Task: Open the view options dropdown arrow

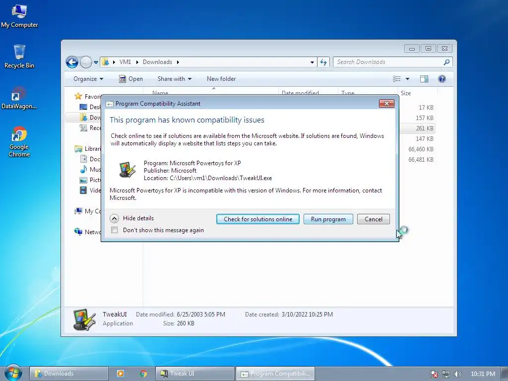Action: point(408,79)
